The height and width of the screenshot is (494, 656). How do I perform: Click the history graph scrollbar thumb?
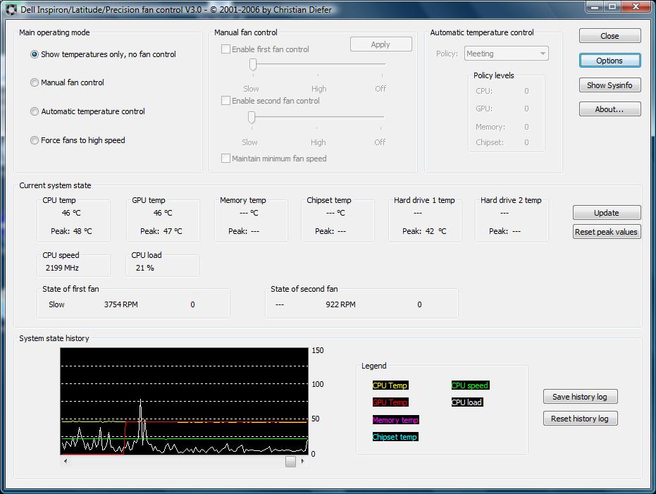(x=291, y=462)
